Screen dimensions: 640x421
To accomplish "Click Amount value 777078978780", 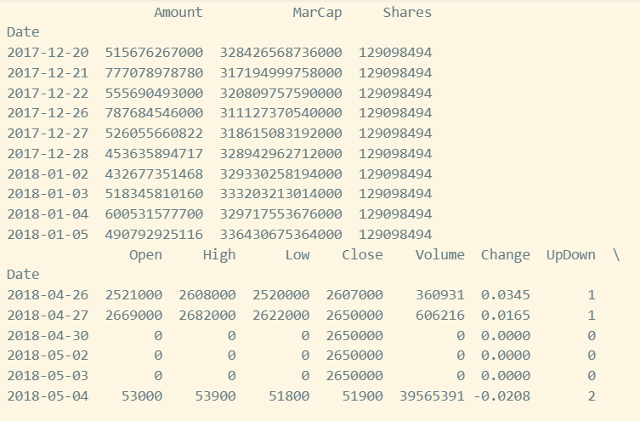I will point(154,72).
